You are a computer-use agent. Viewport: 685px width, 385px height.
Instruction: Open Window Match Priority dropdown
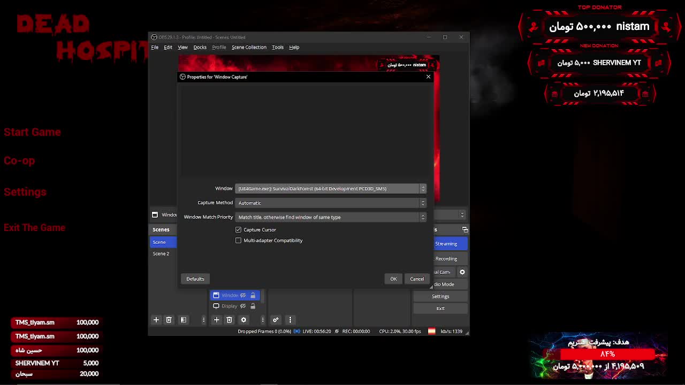point(330,217)
